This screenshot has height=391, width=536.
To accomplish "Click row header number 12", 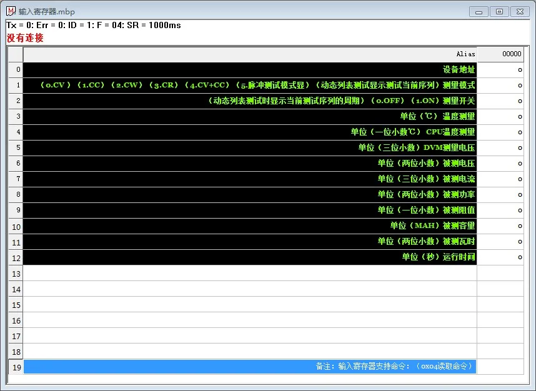I will pos(16,258).
